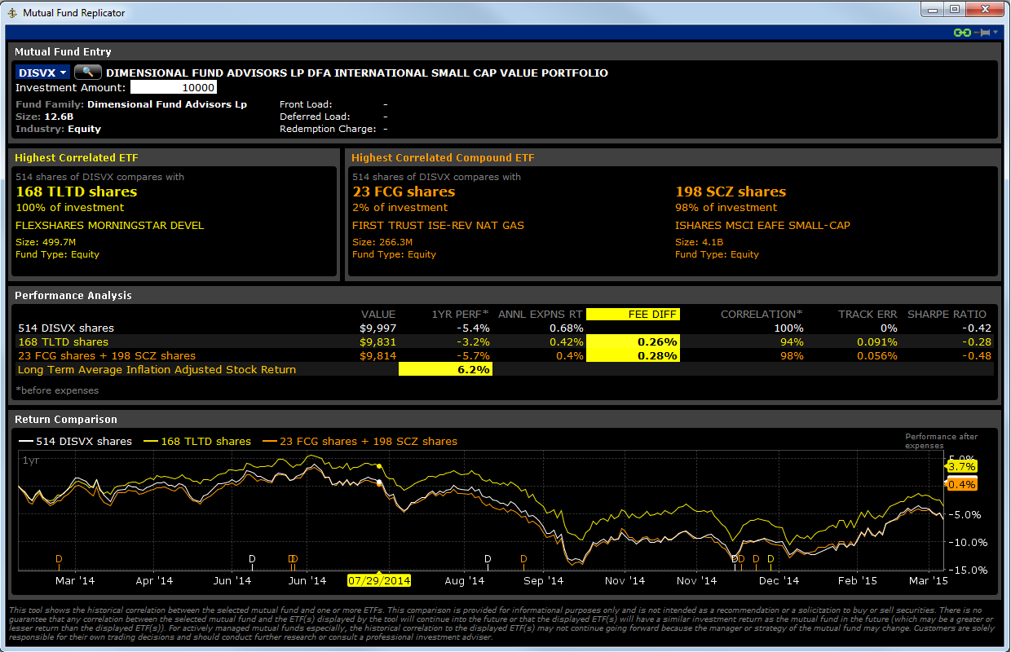
Task: Click the magnifier search button next to DISVX
Action: pyautogui.click(x=87, y=73)
